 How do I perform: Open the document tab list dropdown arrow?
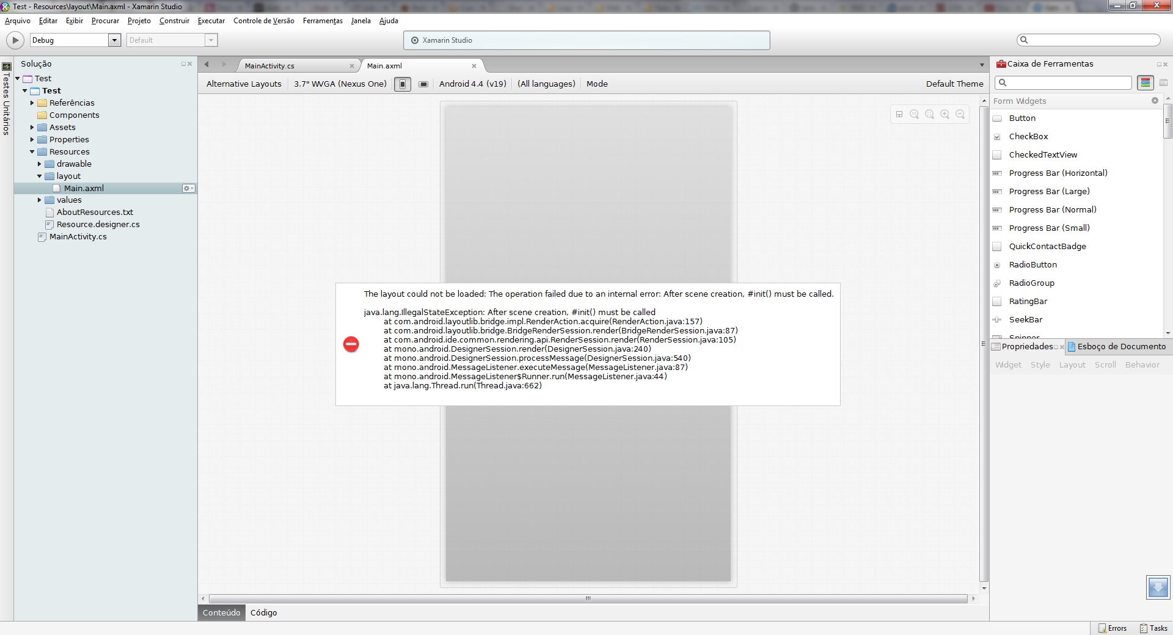point(982,65)
